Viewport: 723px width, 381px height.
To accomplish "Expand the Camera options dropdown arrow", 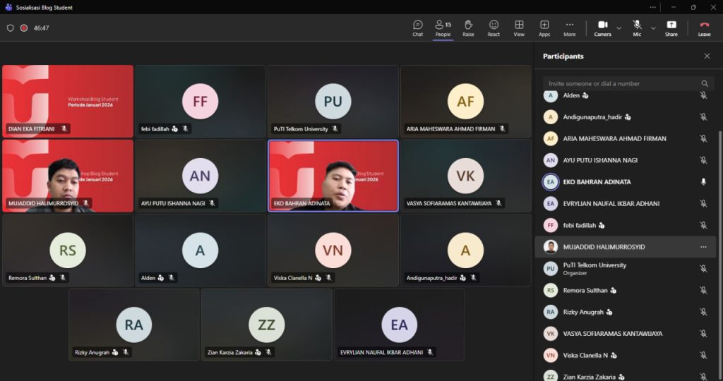I will [x=619, y=28].
